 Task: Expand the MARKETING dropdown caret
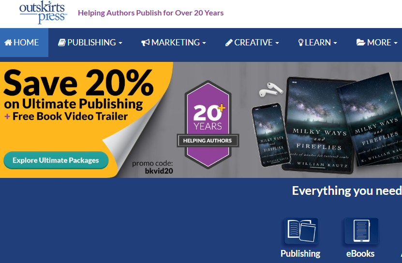click(204, 43)
